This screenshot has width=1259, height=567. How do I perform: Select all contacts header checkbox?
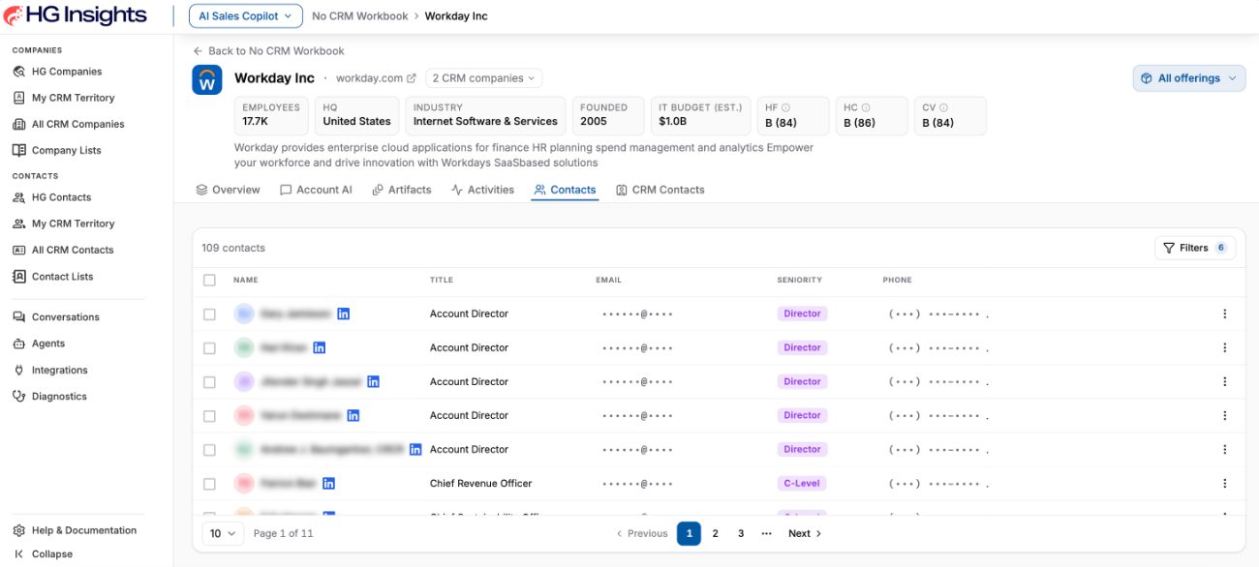tap(209, 280)
